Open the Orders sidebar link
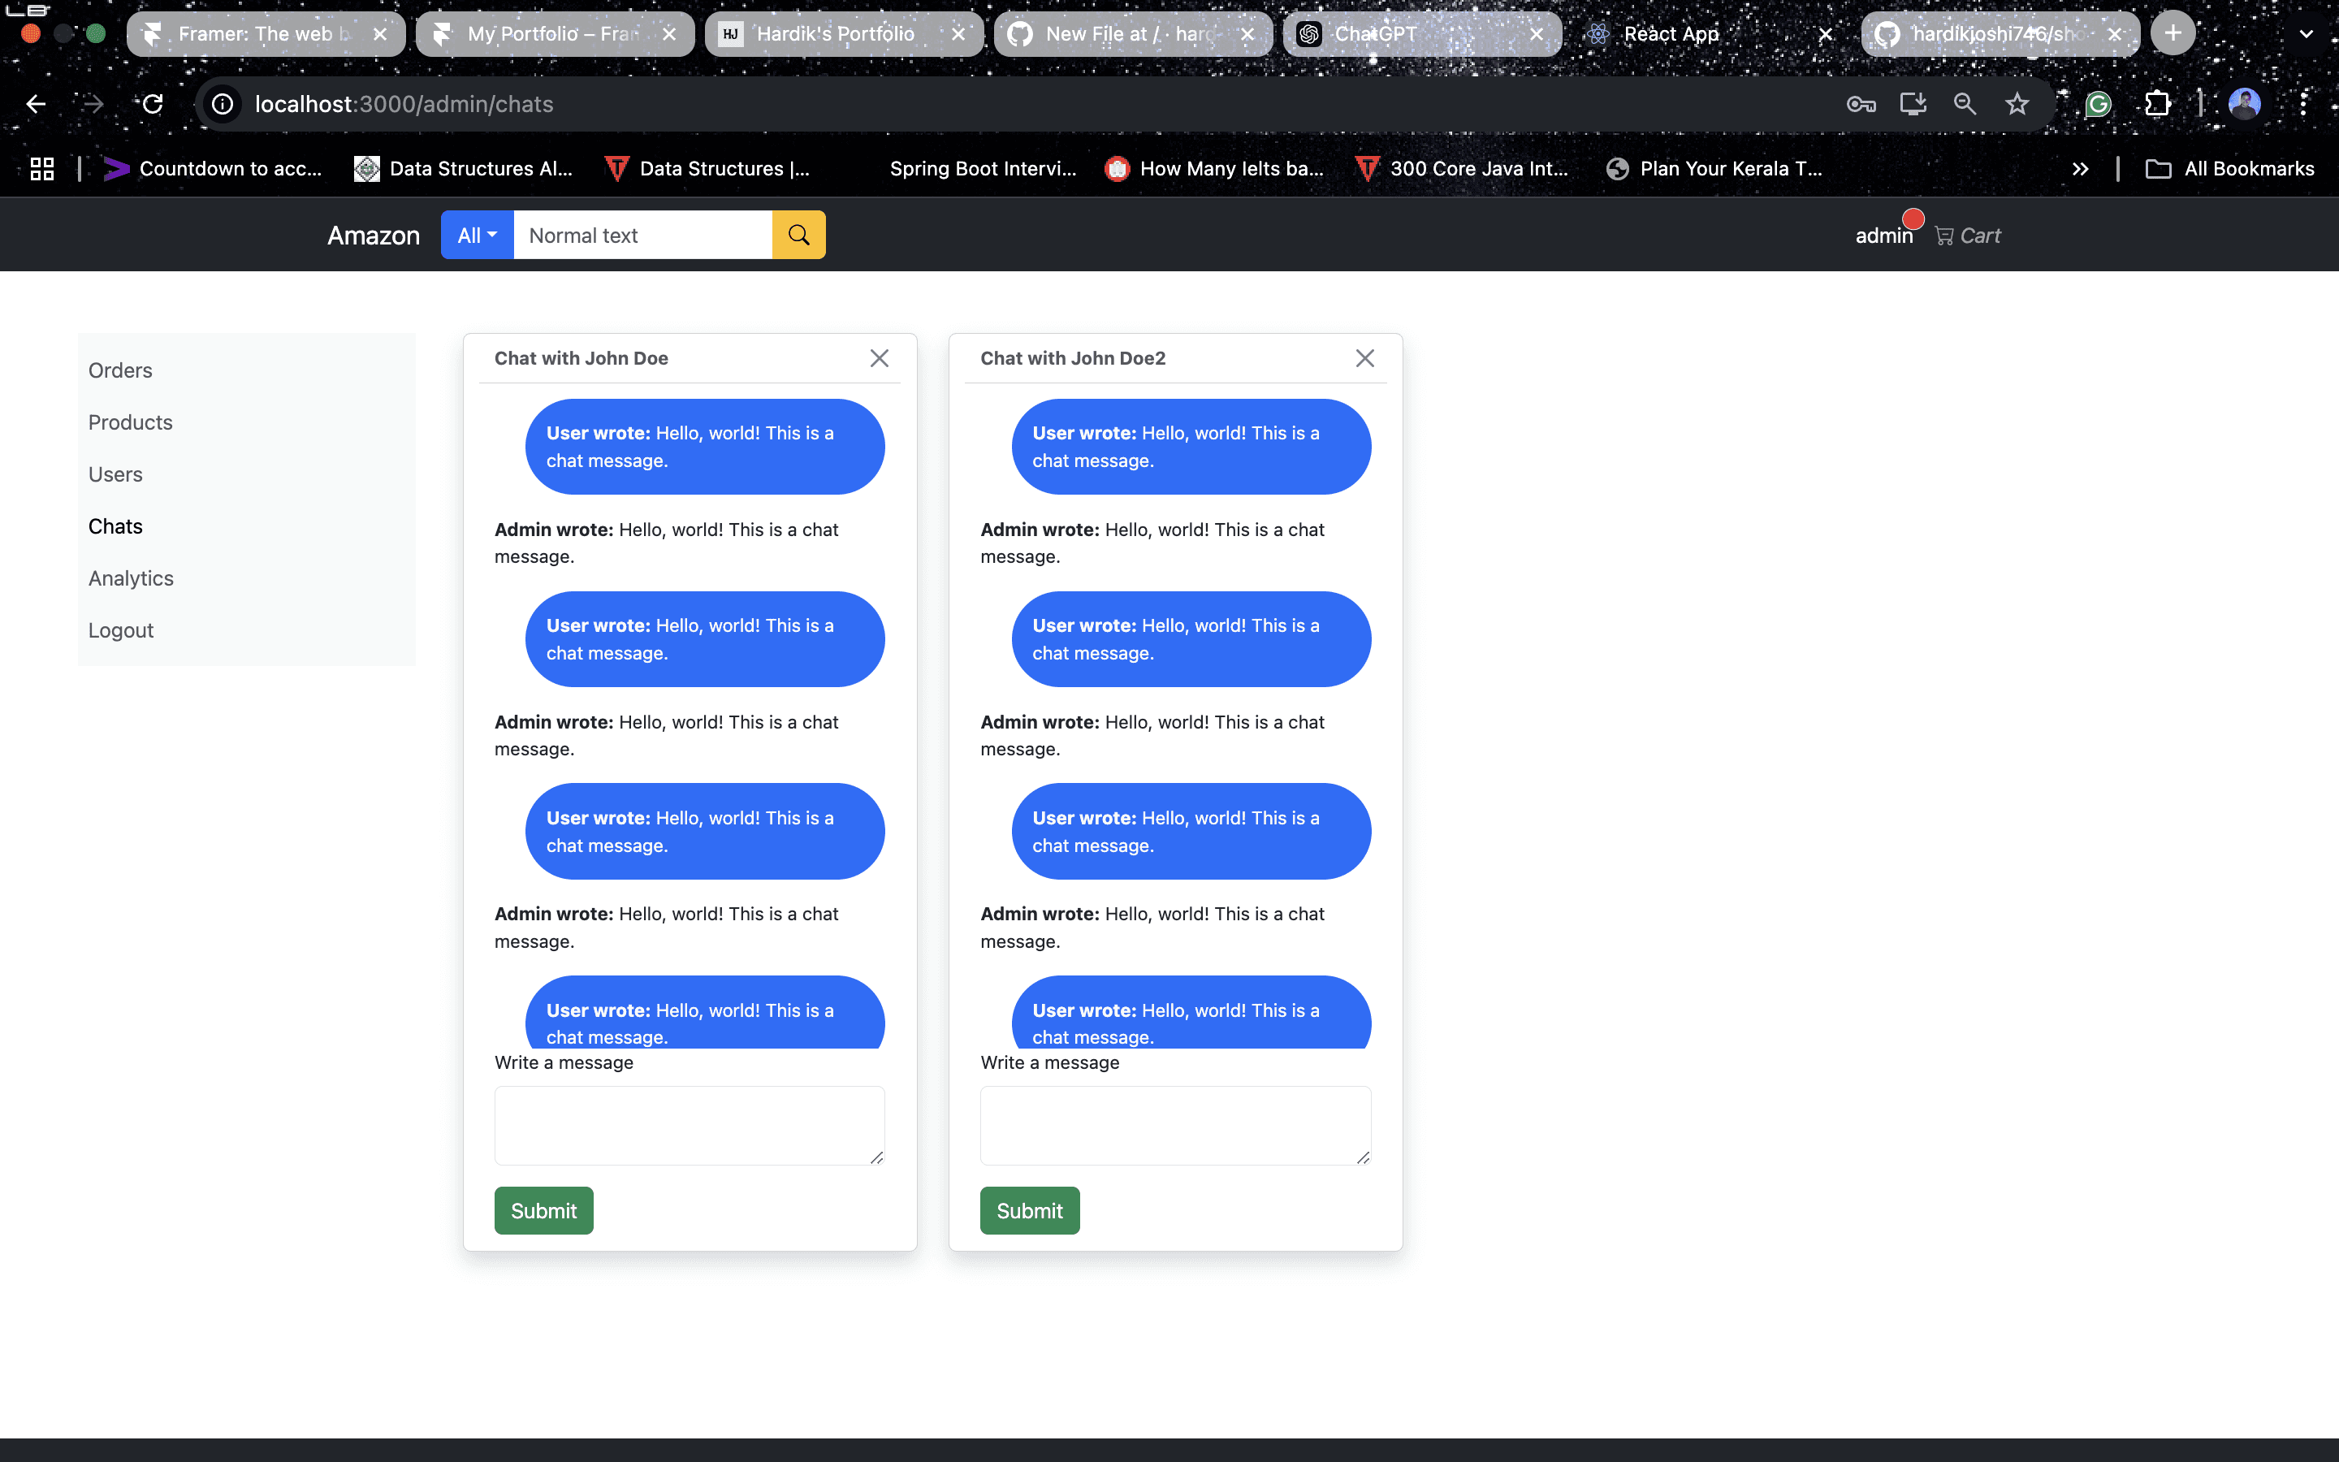Viewport: 2339px width, 1462px height. (120, 370)
